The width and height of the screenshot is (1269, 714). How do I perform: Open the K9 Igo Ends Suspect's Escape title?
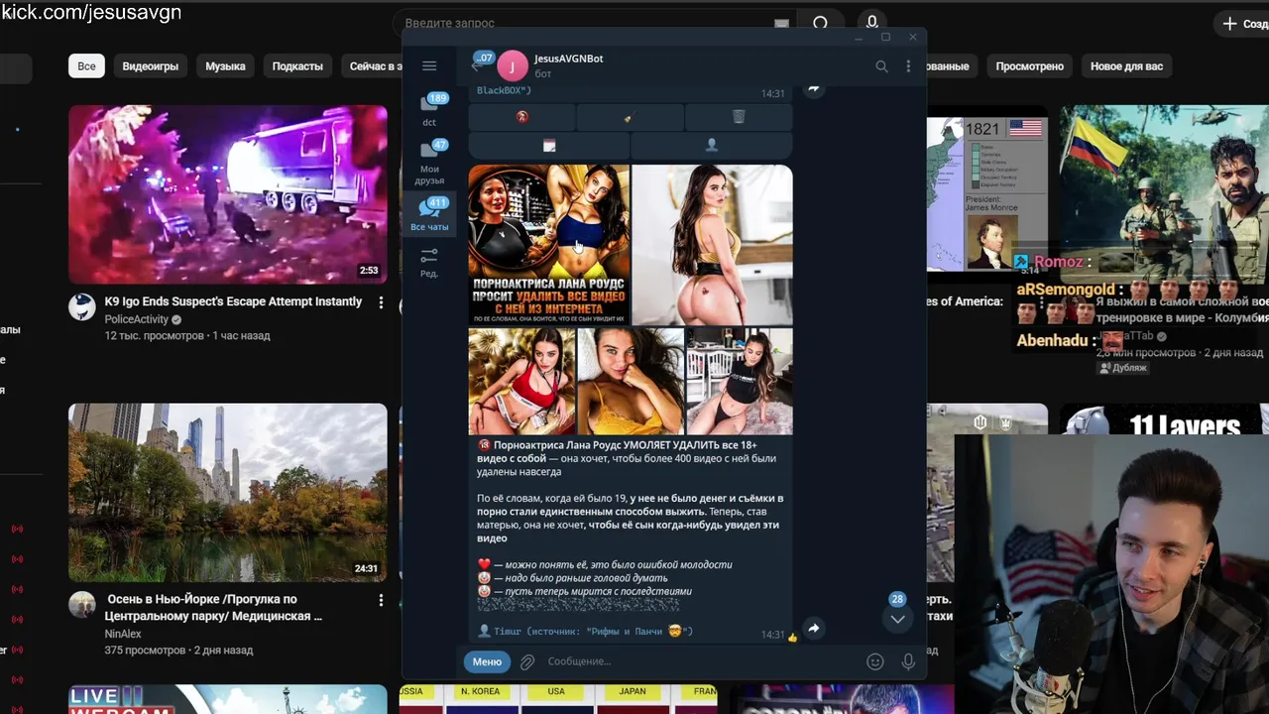pos(233,301)
